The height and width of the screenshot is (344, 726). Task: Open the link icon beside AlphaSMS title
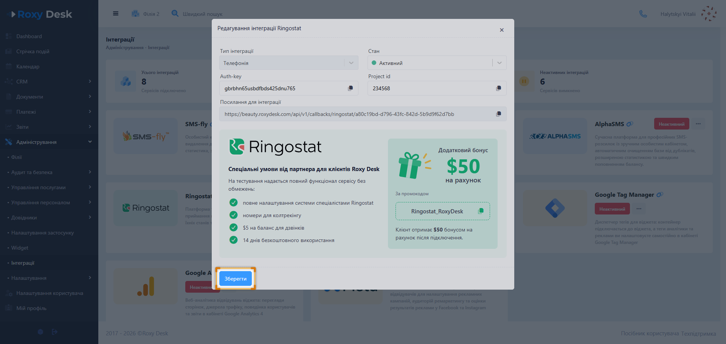pos(630,124)
